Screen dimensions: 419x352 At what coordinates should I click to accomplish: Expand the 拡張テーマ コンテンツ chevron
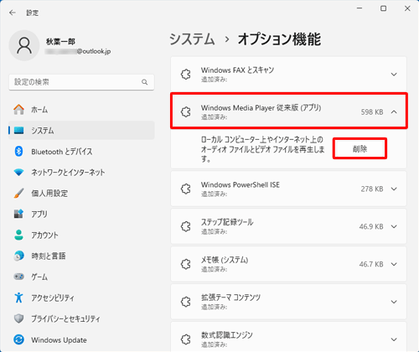point(394,302)
